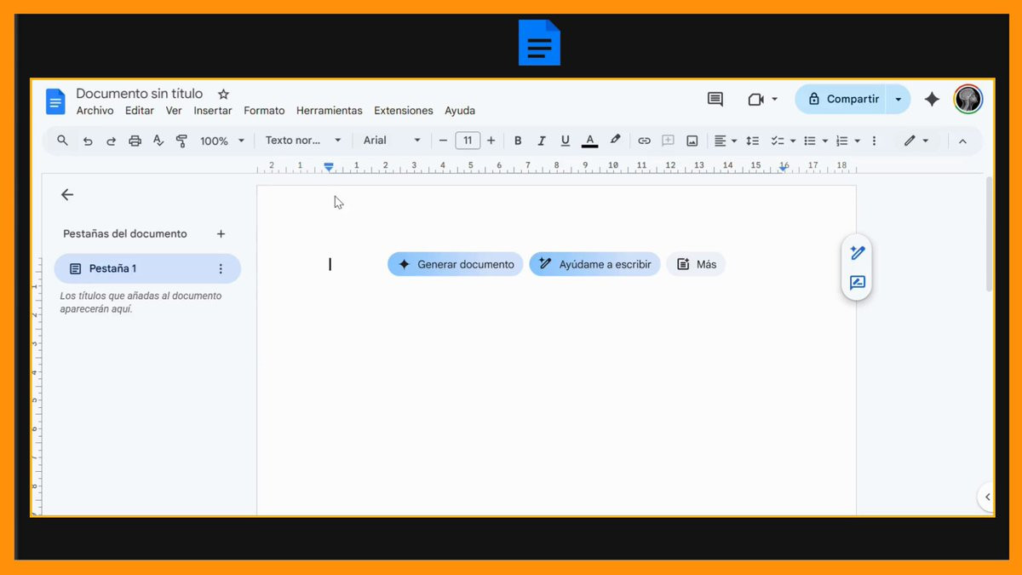The height and width of the screenshot is (575, 1022).
Task: Click the add comment toolbar icon
Action: 668,141
